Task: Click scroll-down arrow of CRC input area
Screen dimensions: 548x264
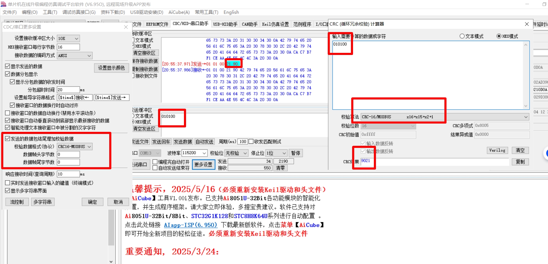Action: 526,106
